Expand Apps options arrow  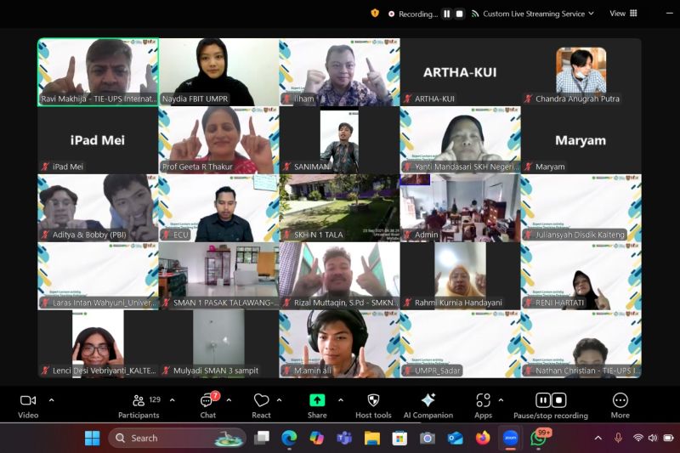point(501,400)
